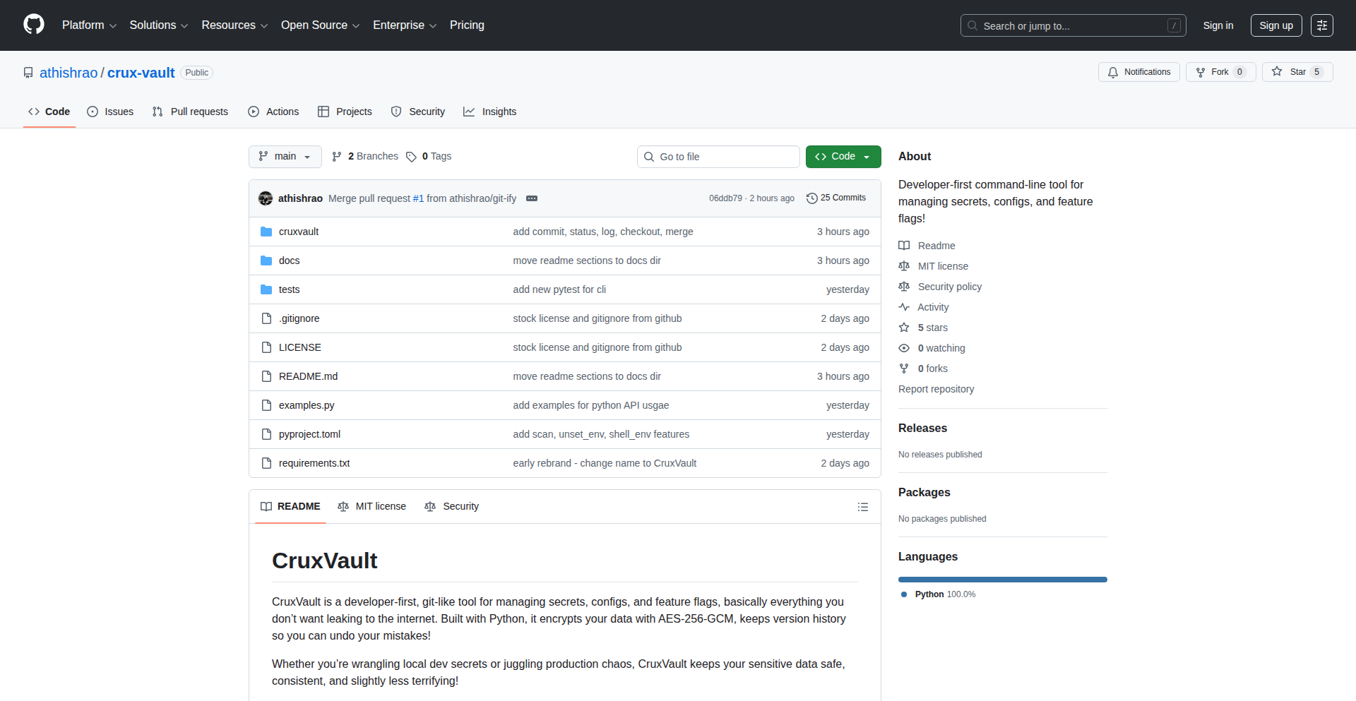Click the docs folder icon
Screen dimensions: 1356x701
[x=266, y=260]
